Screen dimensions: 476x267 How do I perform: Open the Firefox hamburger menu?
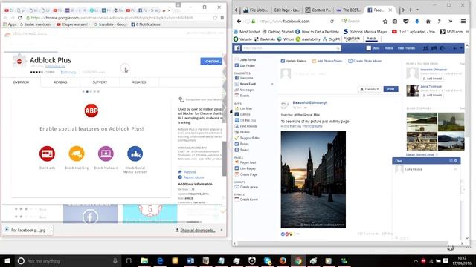463,22
